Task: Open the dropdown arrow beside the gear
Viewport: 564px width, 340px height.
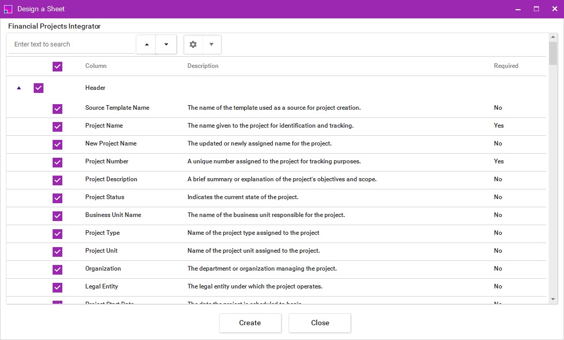Action: (x=212, y=44)
